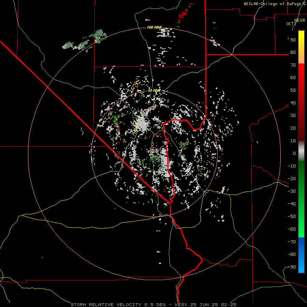Pick the light blue segment at bottom of color bar
This screenshot has height=307, width=307.
301,265
